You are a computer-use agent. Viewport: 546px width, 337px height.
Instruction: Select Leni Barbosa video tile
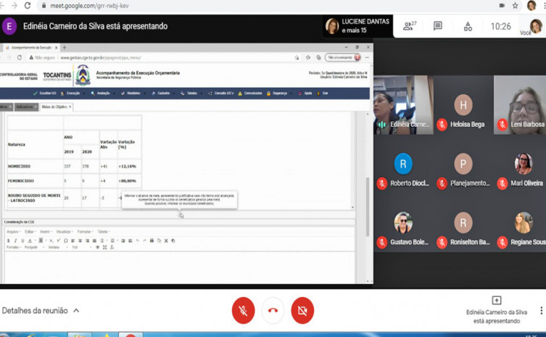[521, 106]
